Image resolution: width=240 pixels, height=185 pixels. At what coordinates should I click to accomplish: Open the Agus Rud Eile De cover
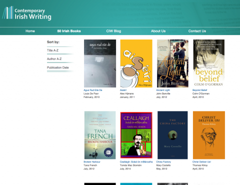[100, 63]
